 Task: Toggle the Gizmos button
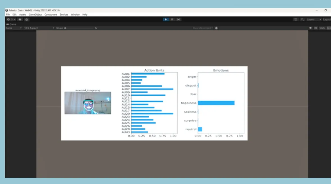328,28
